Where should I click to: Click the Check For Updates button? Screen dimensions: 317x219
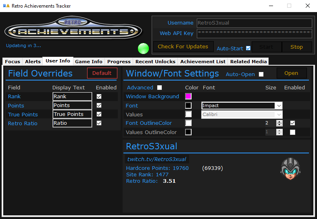(x=183, y=47)
